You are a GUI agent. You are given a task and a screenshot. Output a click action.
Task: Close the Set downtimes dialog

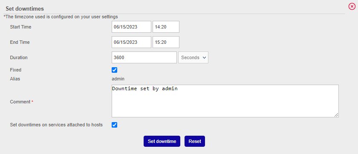(352, 7)
